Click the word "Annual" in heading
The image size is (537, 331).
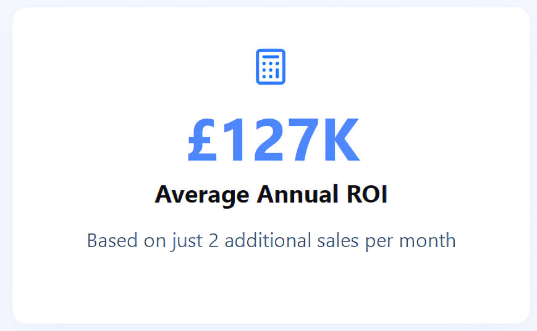click(x=298, y=194)
